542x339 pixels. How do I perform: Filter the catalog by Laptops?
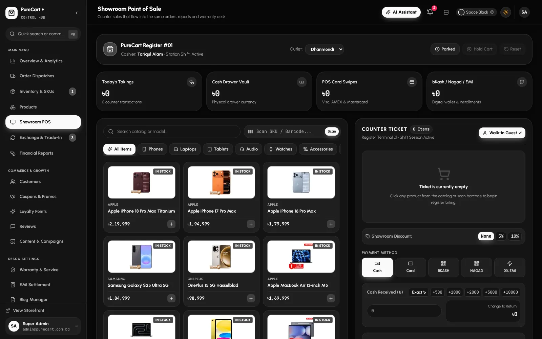point(185,149)
